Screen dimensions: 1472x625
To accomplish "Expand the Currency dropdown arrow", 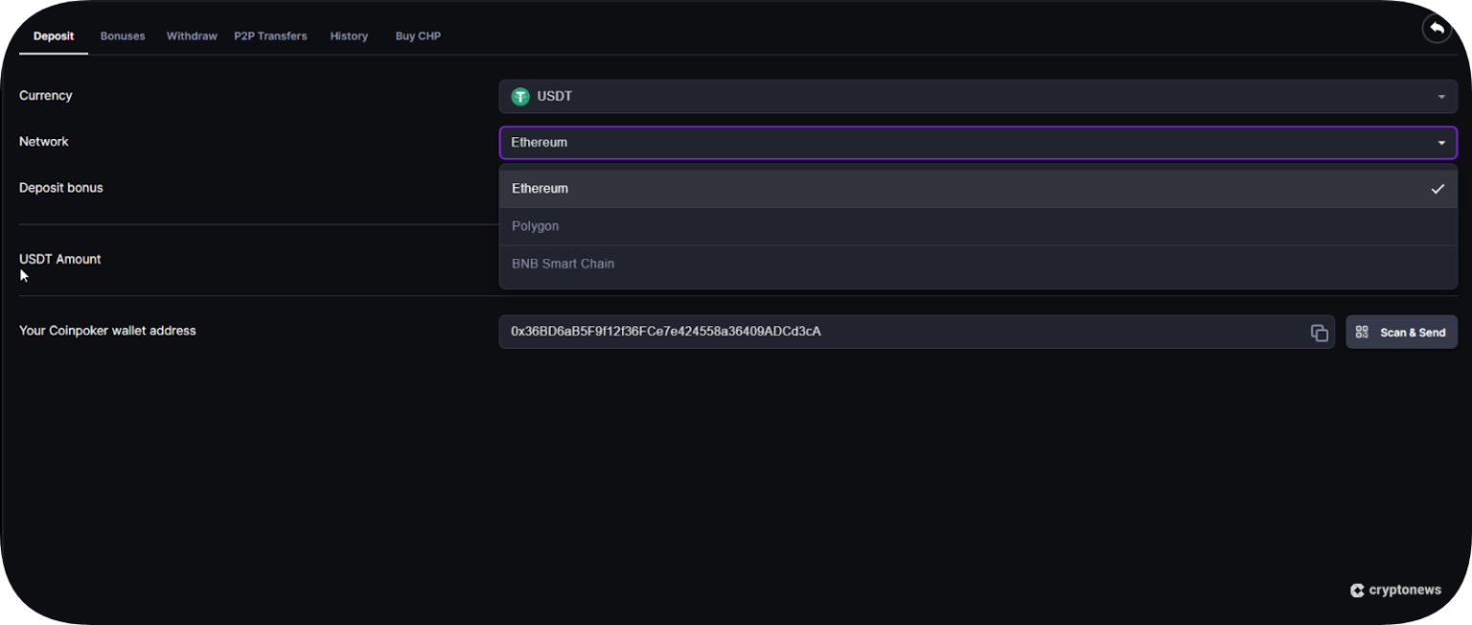I will point(1440,97).
